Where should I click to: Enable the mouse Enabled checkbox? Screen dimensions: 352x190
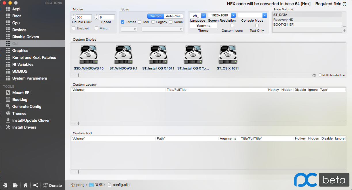pyautogui.click(x=74, y=28)
